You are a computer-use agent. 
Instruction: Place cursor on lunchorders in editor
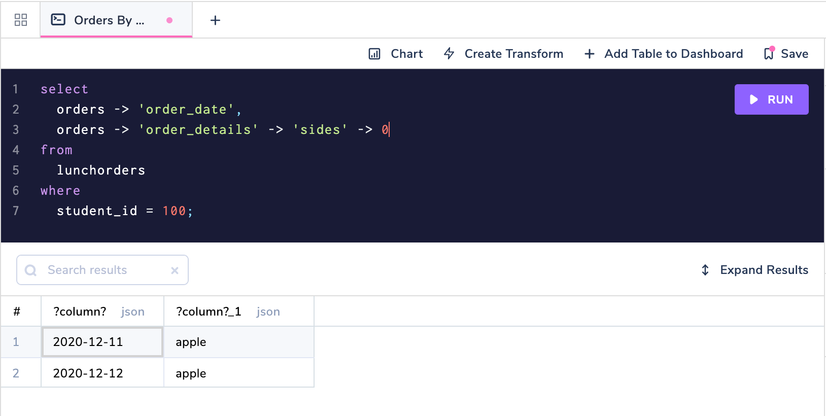tap(101, 170)
